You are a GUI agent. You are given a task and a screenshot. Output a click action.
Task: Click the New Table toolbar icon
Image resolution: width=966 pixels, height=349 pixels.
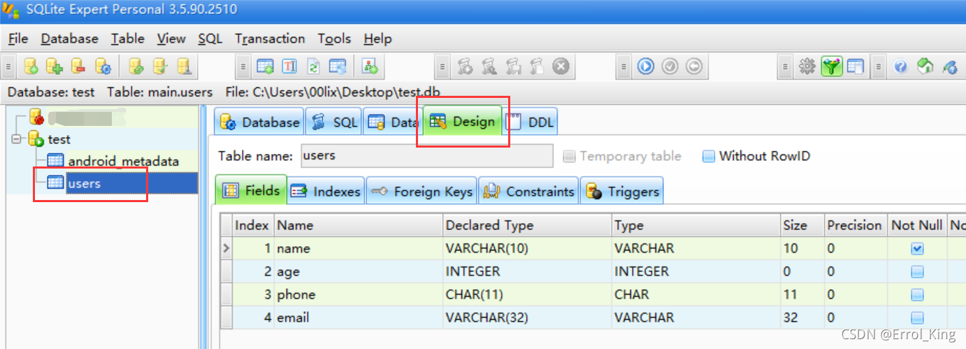pyautogui.click(x=265, y=66)
